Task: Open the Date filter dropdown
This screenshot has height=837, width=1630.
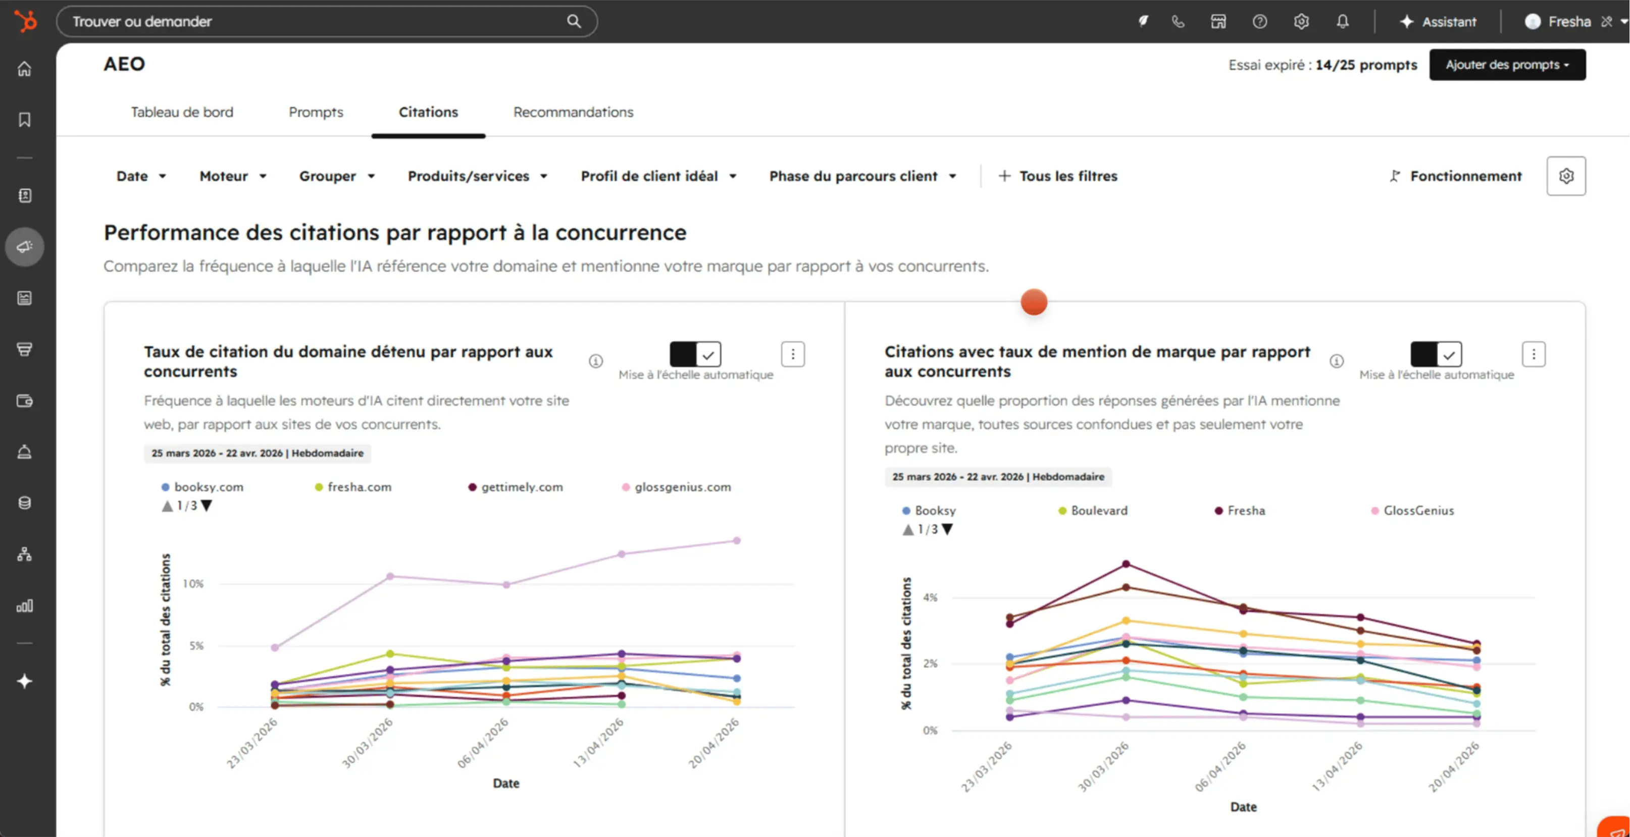Action: (x=141, y=176)
